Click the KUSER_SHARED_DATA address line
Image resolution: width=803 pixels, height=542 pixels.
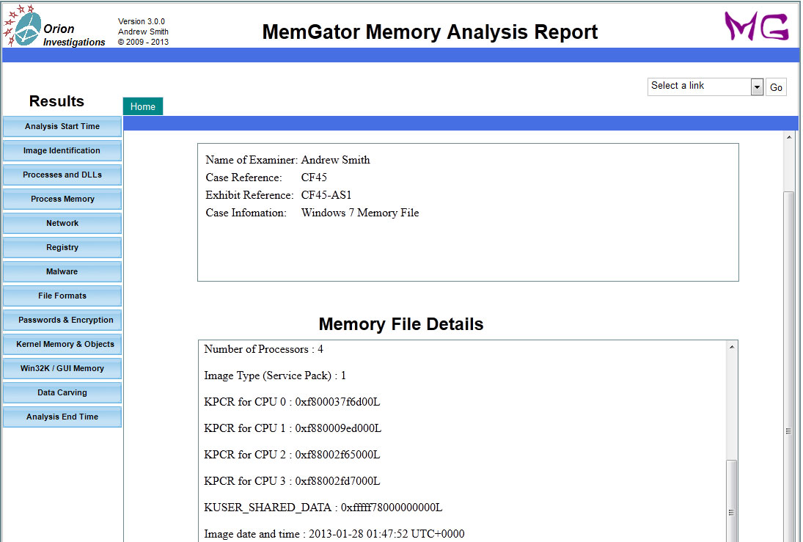point(323,508)
